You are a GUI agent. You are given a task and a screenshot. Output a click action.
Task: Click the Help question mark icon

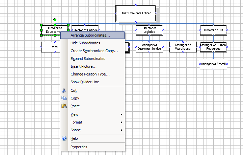pos(64,139)
